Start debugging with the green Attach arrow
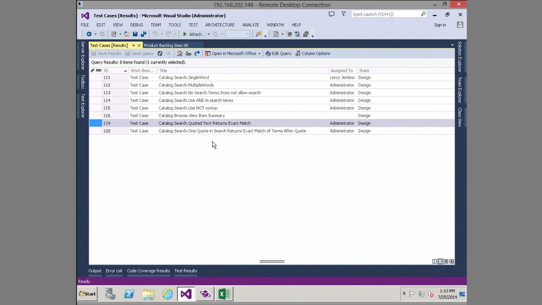The width and height of the screenshot is (542, 305). 185,34
